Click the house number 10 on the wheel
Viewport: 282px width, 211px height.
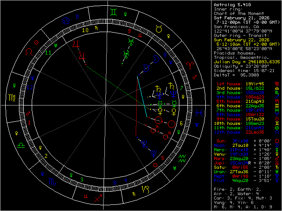pos(85,30)
